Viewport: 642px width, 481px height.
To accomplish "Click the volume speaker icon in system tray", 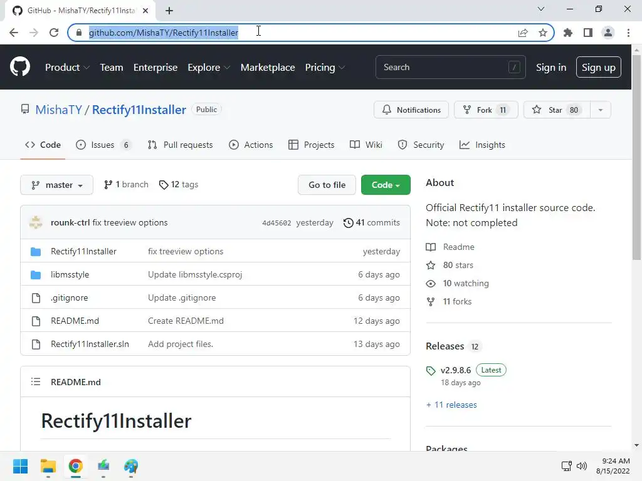I will pos(581,466).
